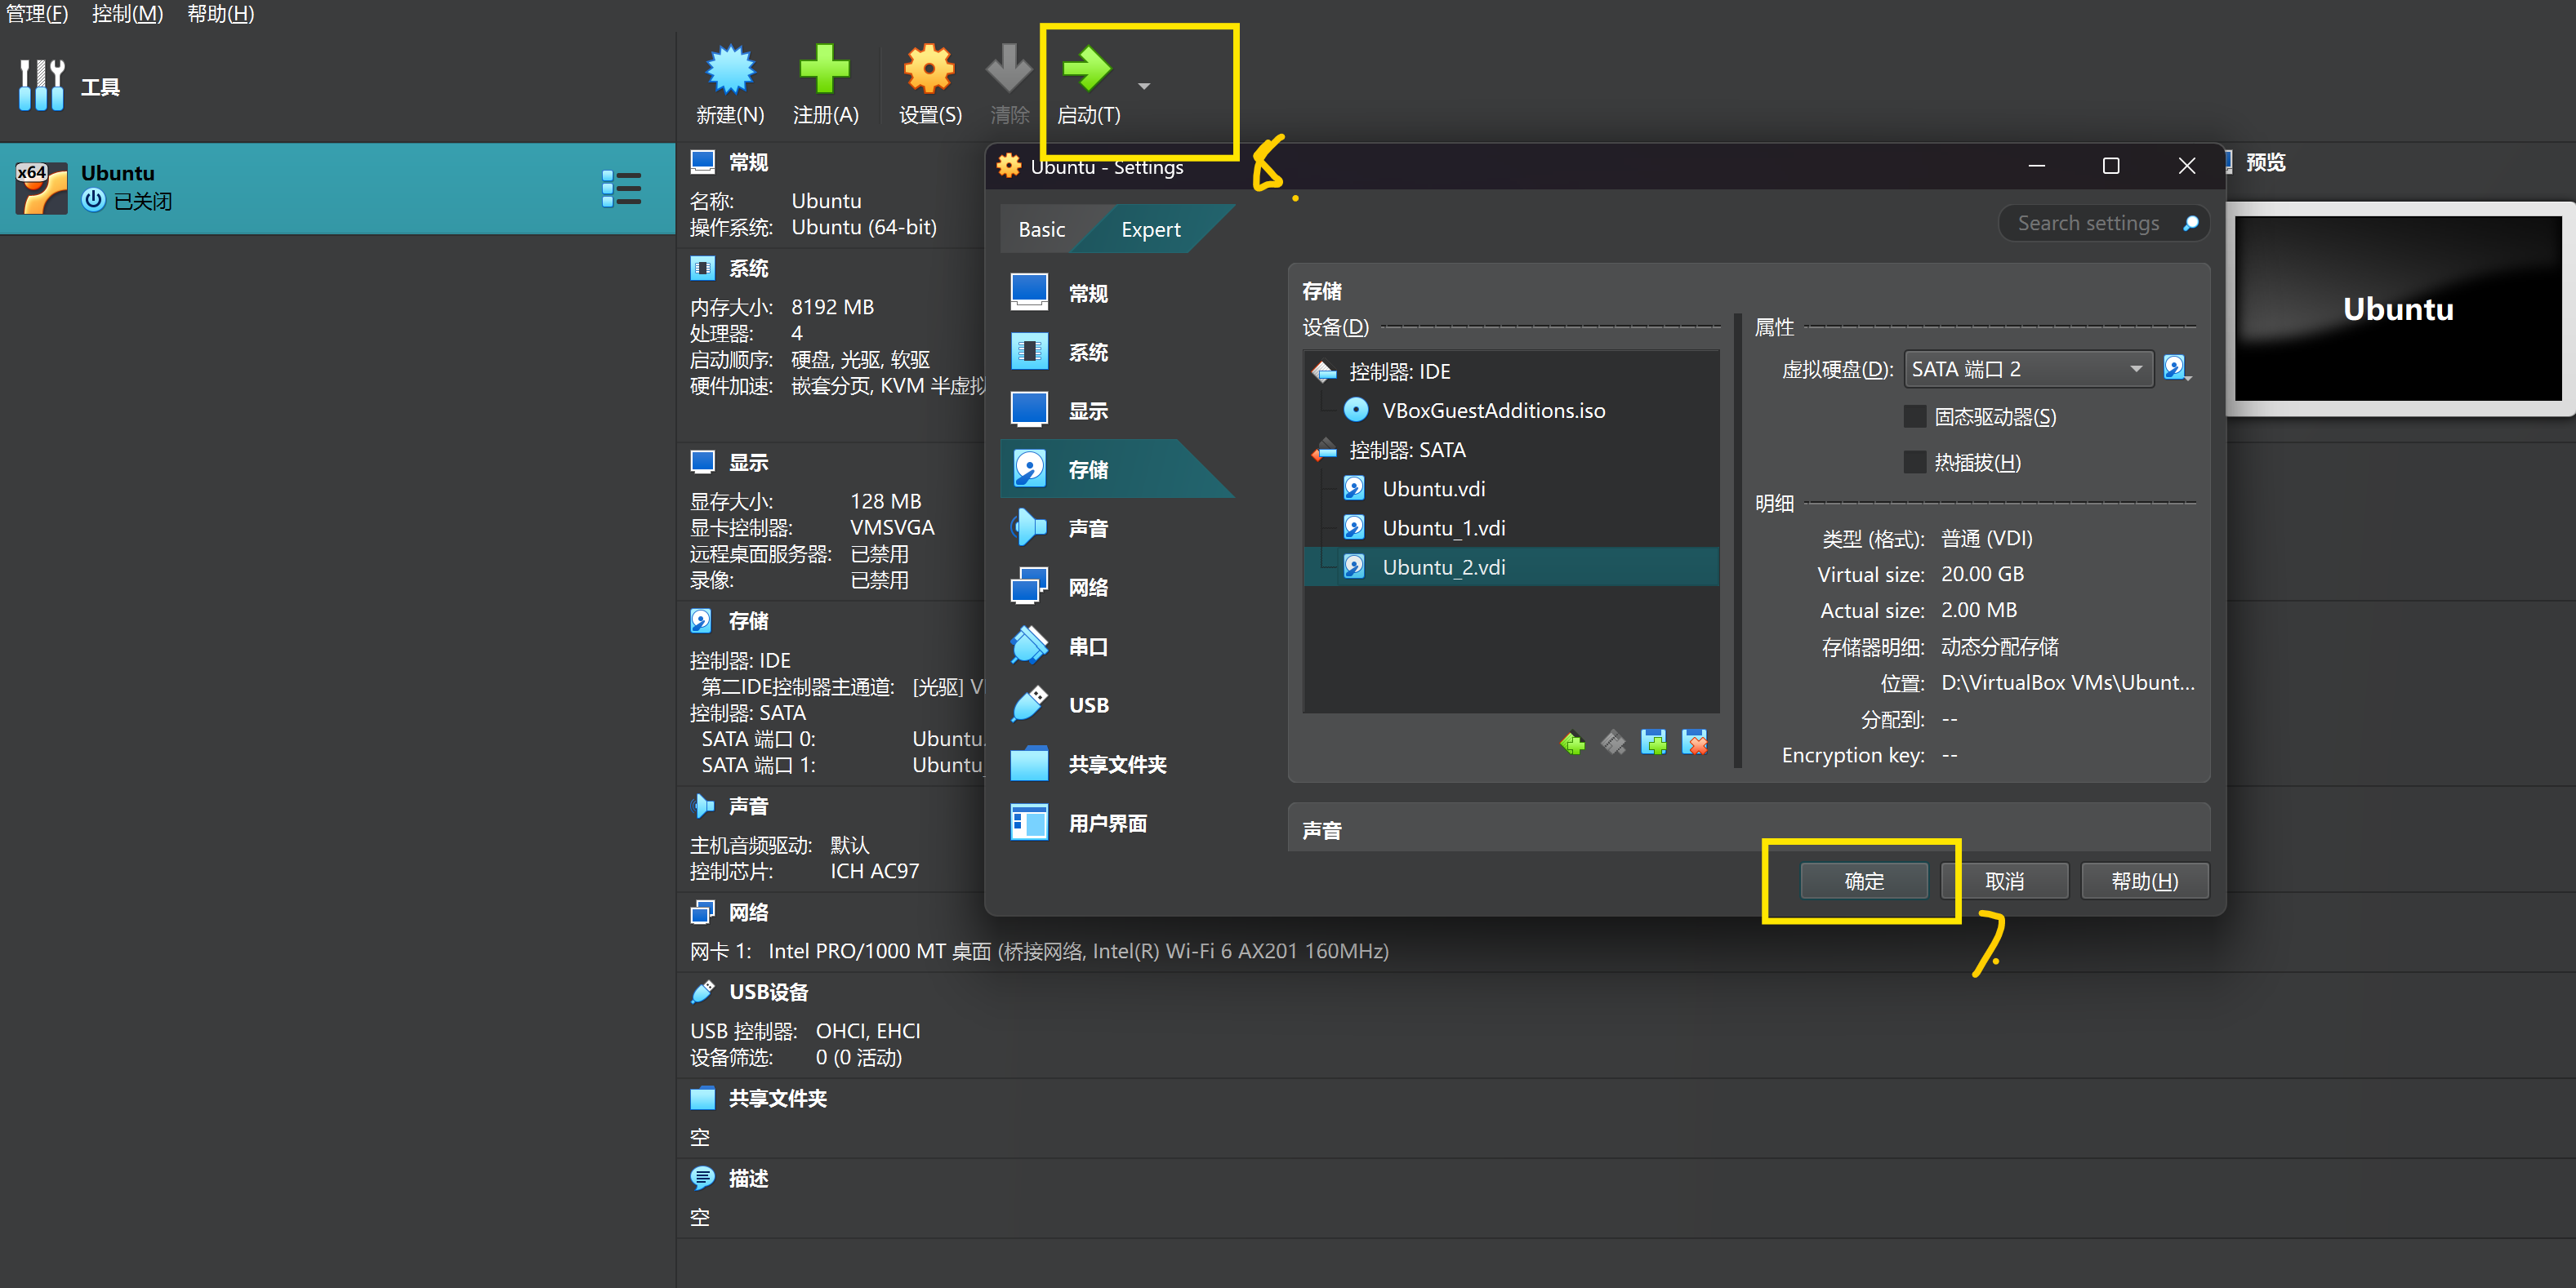This screenshot has width=2576, height=1288.
Task: Select Ubuntu_1.vdi in the storage tree
Action: tap(1442, 527)
